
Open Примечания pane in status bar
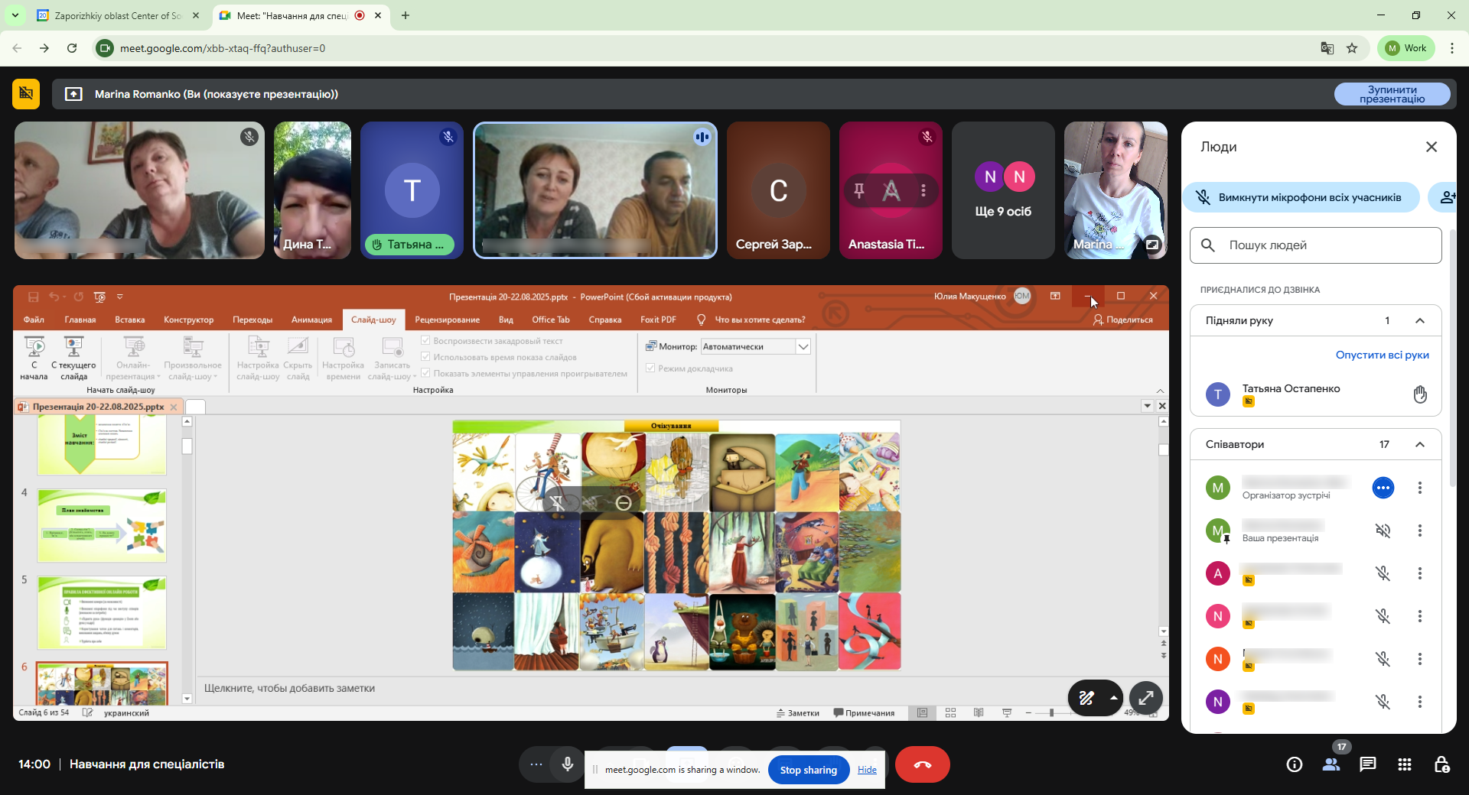(864, 713)
